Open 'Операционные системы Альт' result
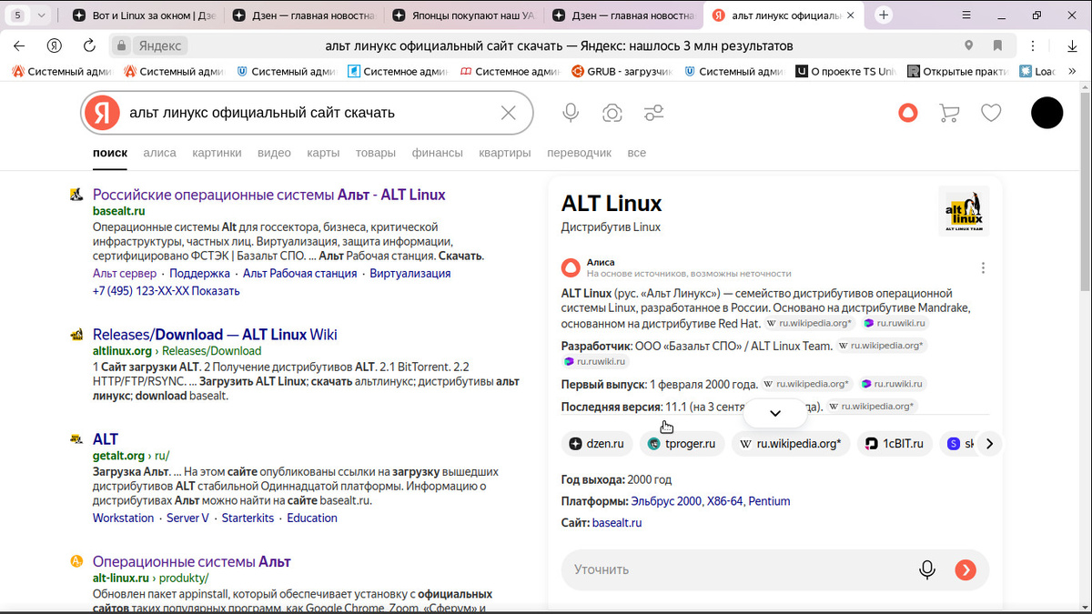This screenshot has width=1092, height=614. (192, 562)
